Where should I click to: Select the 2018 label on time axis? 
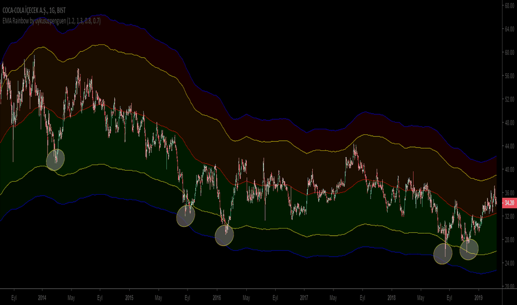pos(392,298)
